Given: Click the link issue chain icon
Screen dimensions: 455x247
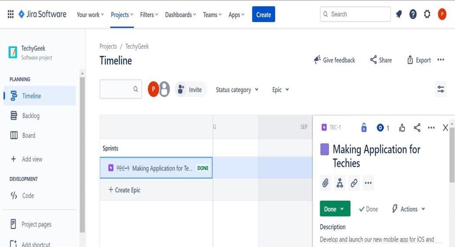Looking at the screenshot, I should 354,183.
